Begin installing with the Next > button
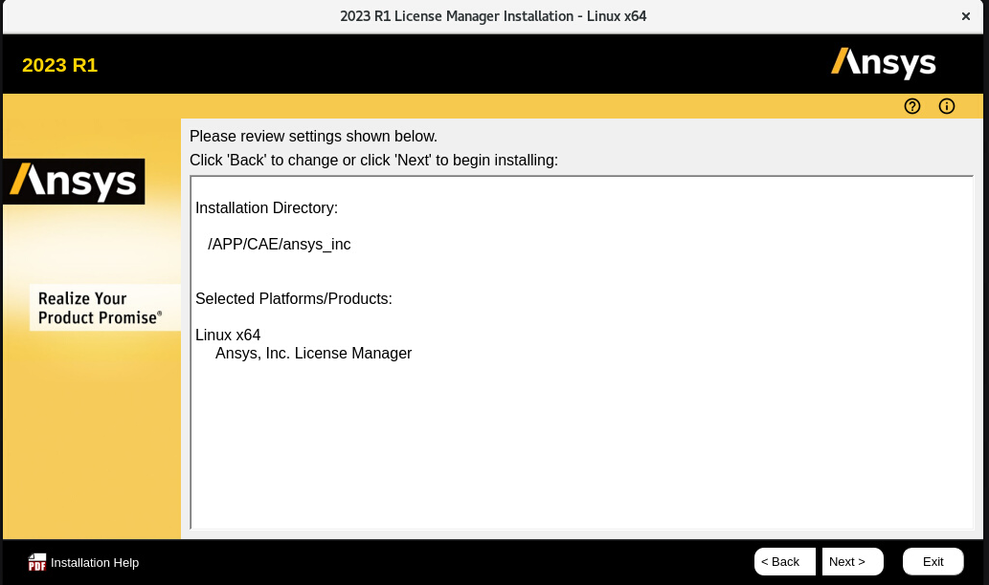The height and width of the screenshot is (585, 989). click(852, 562)
